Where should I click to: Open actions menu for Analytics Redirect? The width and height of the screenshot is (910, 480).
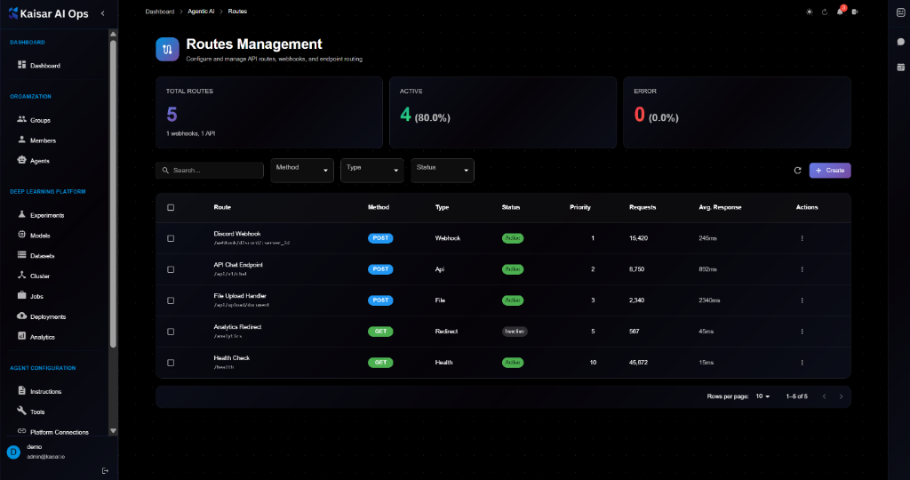pyautogui.click(x=802, y=332)
